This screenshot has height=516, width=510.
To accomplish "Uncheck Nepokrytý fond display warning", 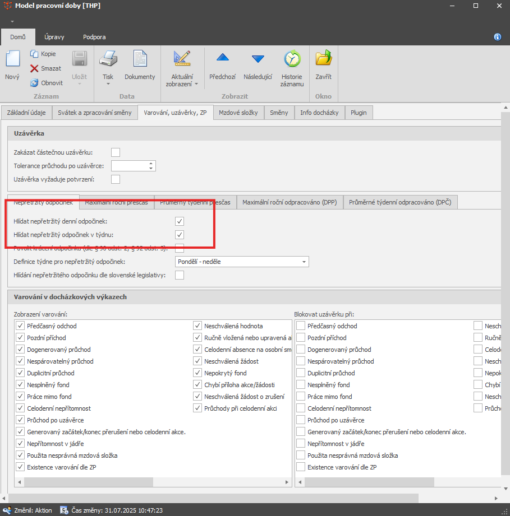I will [197, 373].
